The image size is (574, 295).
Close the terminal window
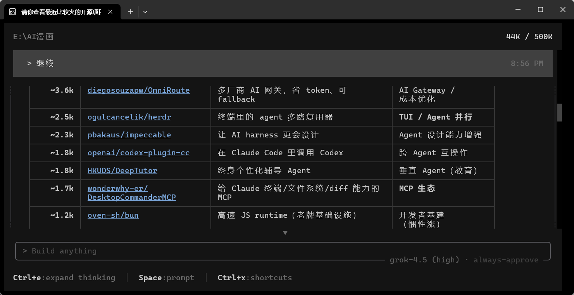tap(563, 10)
